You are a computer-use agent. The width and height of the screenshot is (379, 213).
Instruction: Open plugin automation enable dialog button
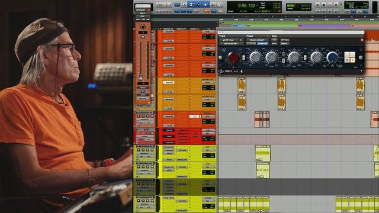(274, 40)
